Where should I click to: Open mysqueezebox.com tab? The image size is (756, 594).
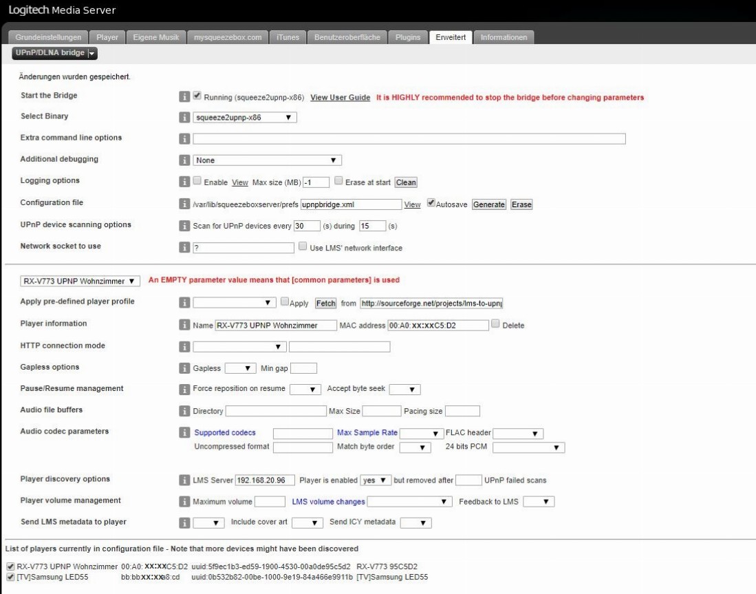(x=228, y=37)
